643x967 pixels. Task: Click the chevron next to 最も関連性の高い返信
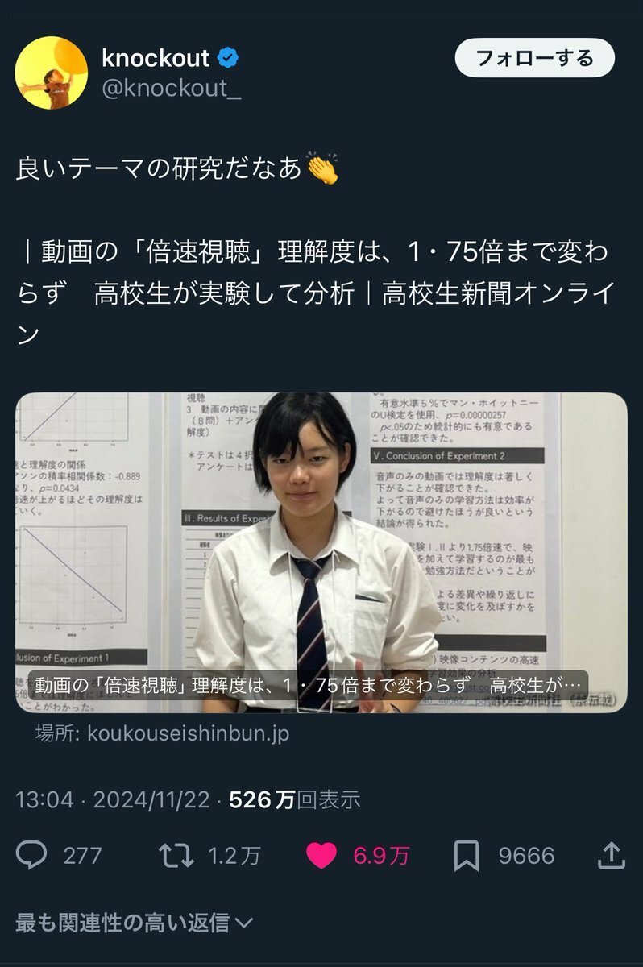pos(244,923)
